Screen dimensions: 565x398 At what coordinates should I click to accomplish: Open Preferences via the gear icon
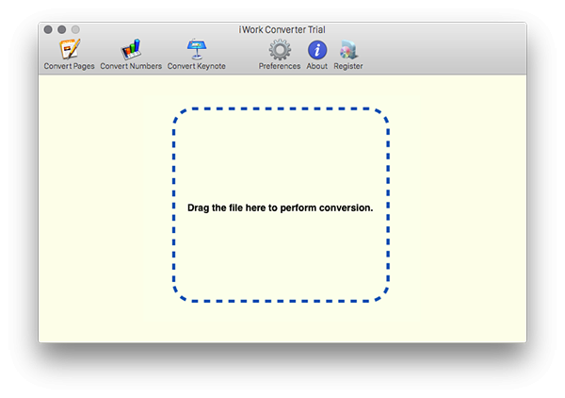(280, 50)
